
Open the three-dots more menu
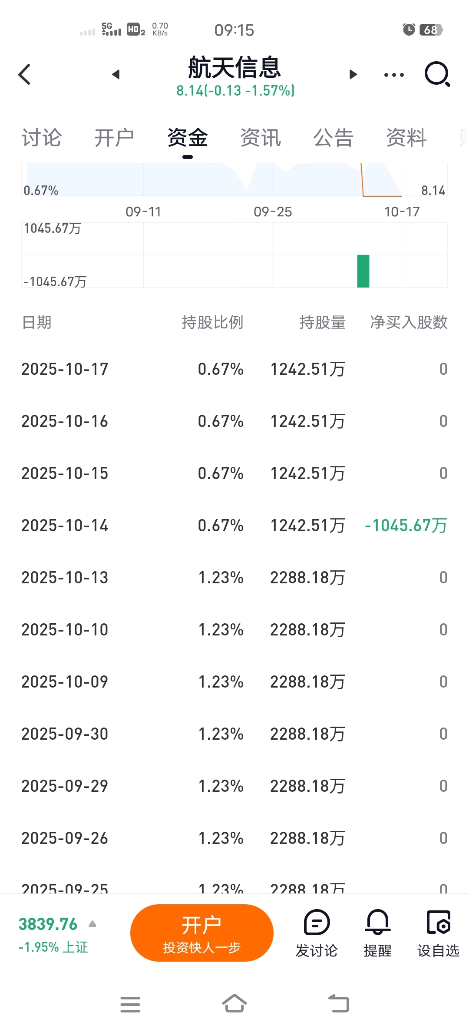click(x=394, y=75)
